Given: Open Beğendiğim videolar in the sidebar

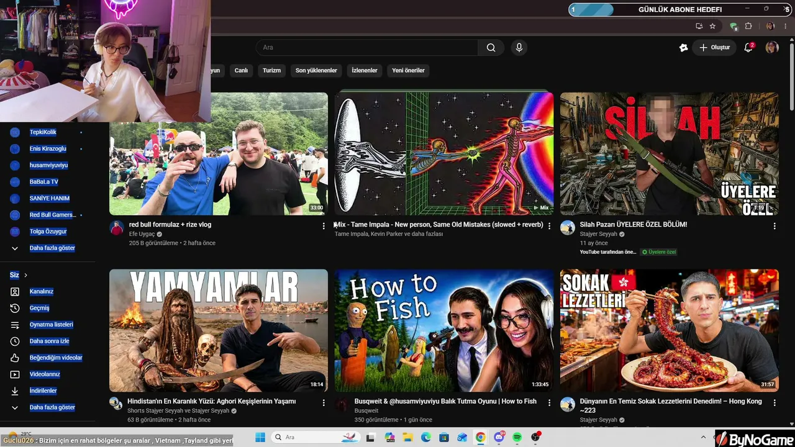Looking at the screenshot, I should coord(56,358).
